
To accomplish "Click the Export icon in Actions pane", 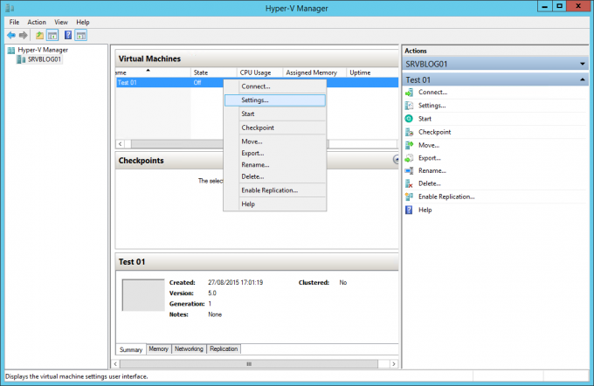I will tap(409, 157).
